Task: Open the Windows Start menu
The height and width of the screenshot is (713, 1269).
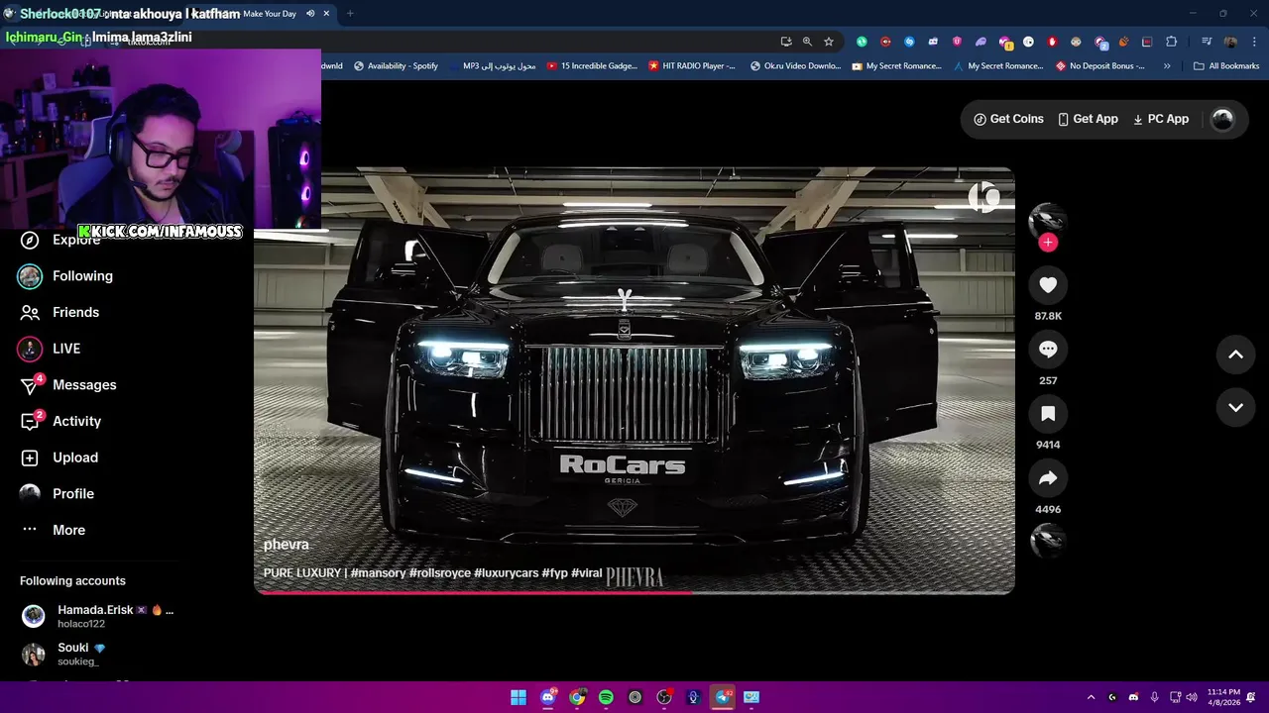Action: tap(519, 697)
